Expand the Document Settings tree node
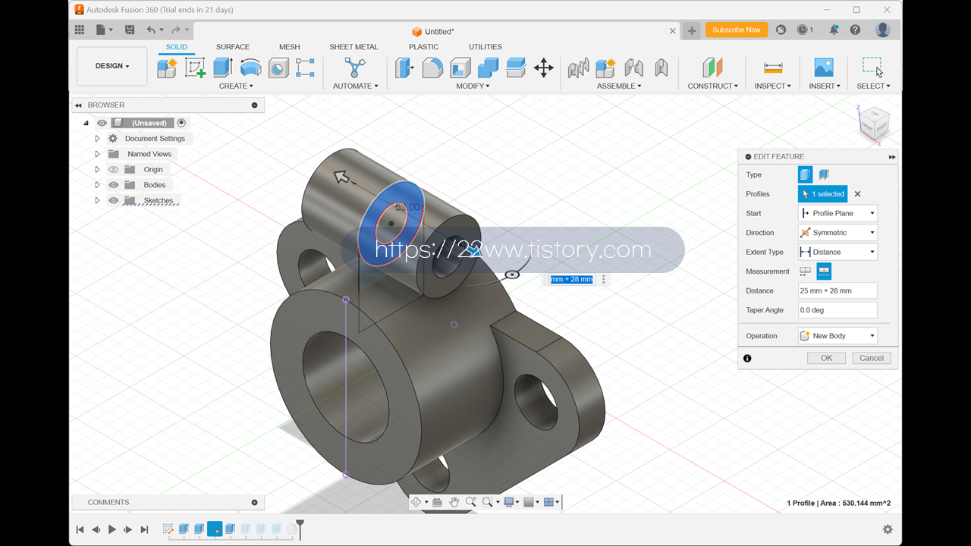 97,139
